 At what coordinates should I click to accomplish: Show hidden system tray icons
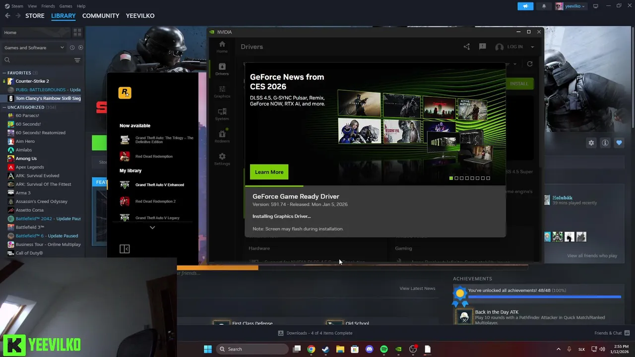click(558, 349)
